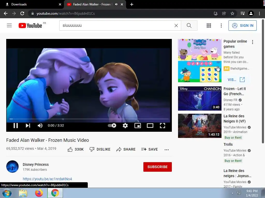The width and height of the screenshot is (265, 198).
Task: Click the Chrome taskbar icon
Action: click(x=55, y=193)
